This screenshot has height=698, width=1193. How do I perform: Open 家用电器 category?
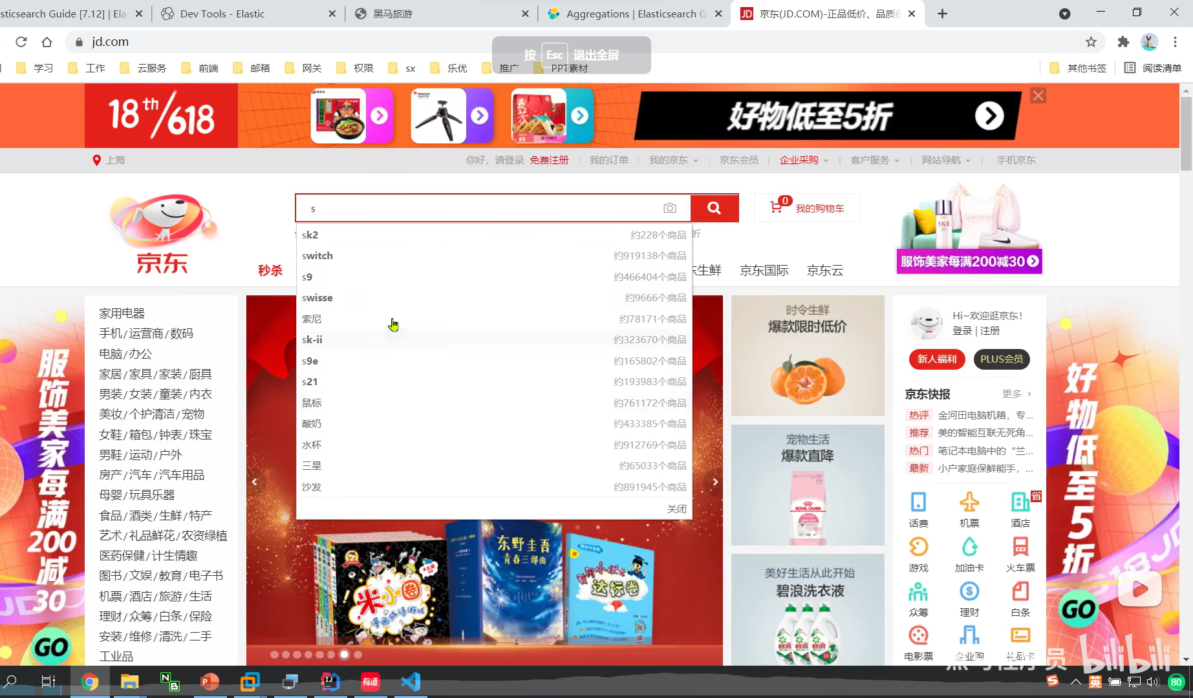(x=122, y=313)
